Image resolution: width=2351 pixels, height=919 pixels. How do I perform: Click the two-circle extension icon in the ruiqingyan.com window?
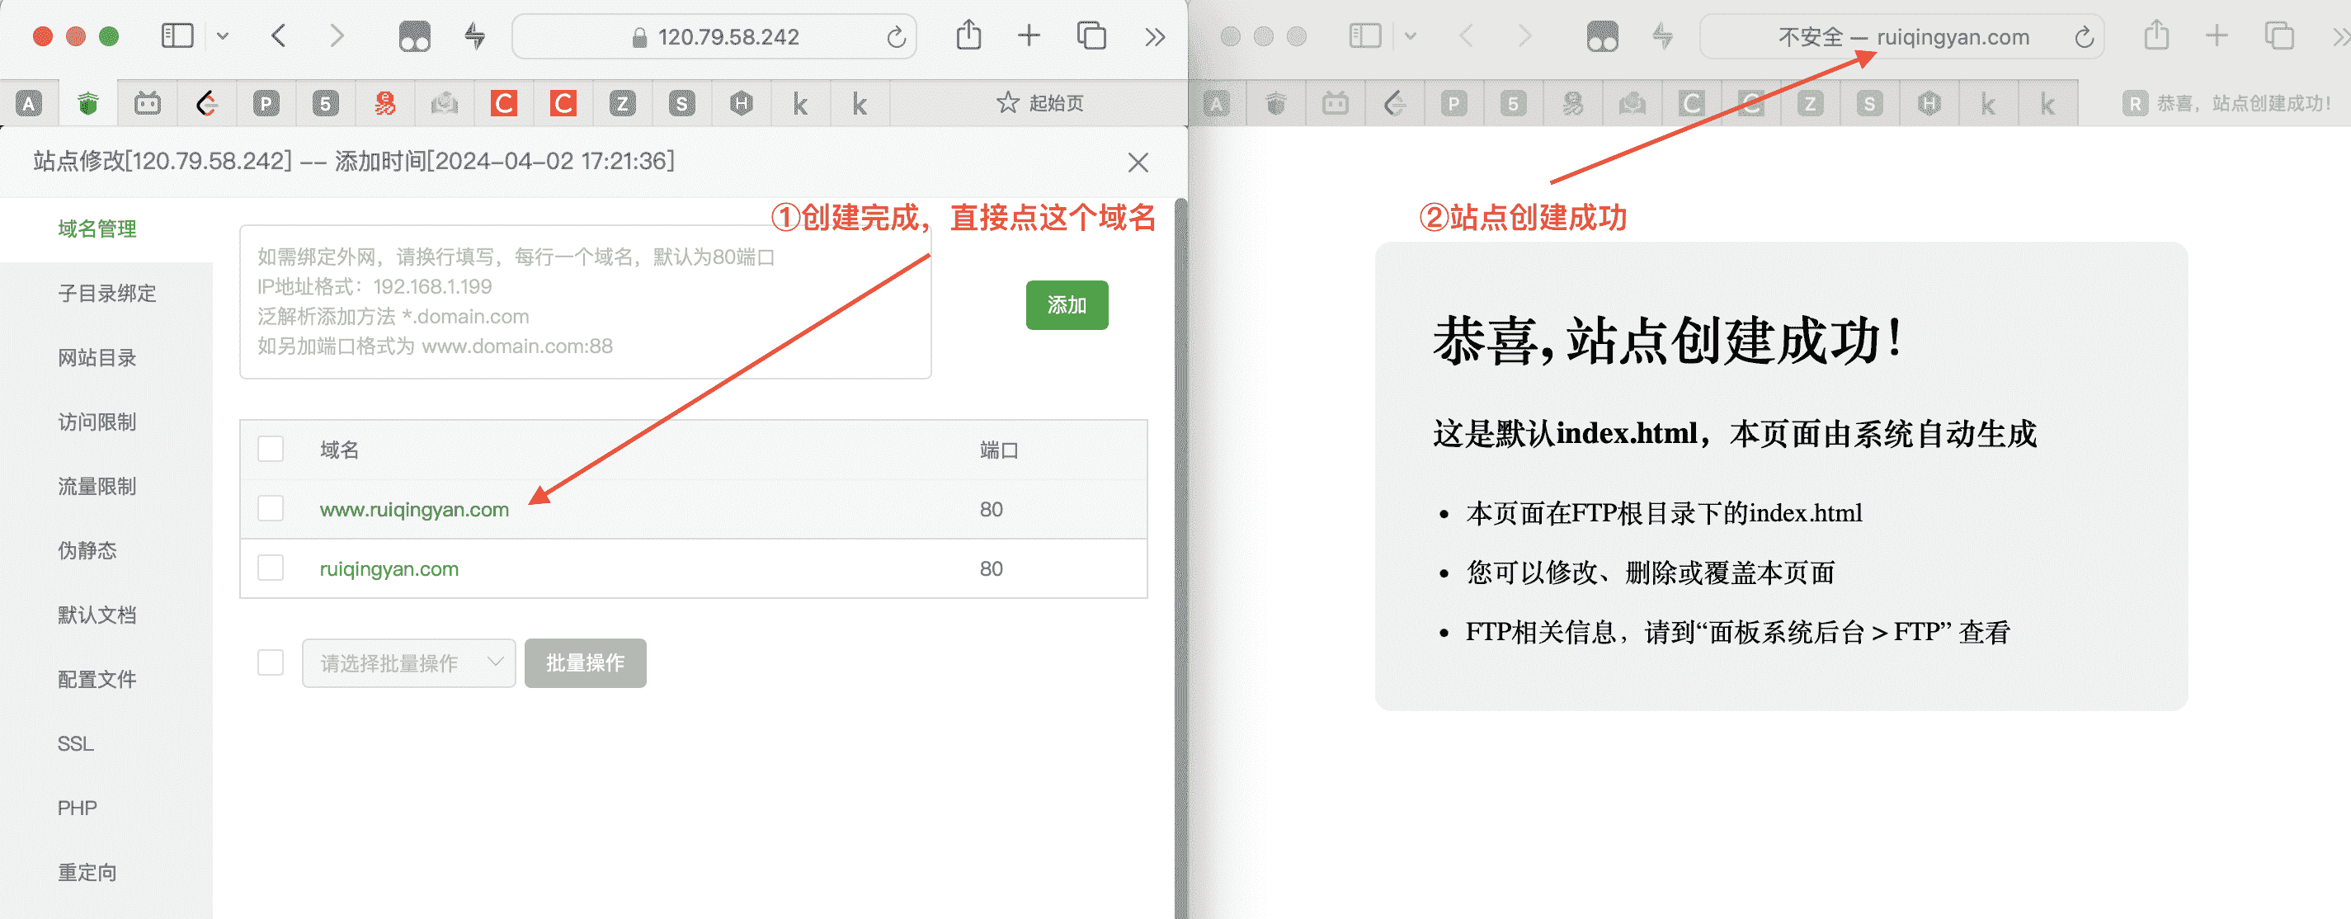pos(1603,36)
